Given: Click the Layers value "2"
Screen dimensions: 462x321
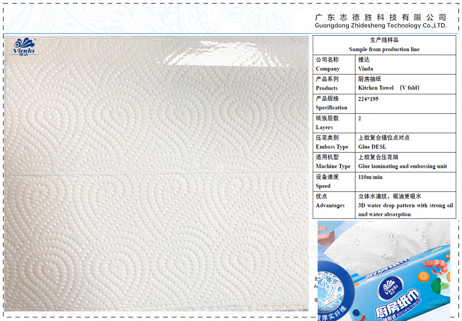Looking at the screenshot, I should tap(360, 118).
